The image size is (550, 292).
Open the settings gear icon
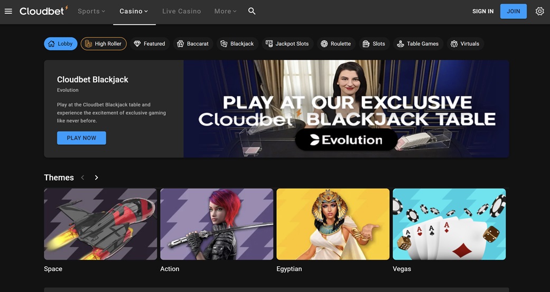[540, 11]
